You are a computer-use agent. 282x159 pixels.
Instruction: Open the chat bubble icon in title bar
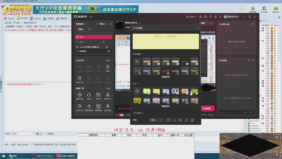pyautogui.click(x=210, y=17)
